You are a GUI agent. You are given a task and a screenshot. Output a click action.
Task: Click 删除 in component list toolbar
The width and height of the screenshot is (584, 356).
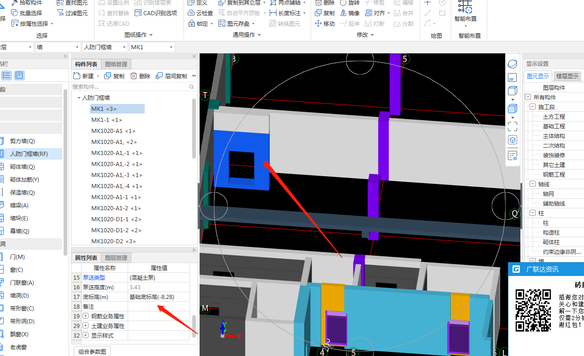point(140,76)
